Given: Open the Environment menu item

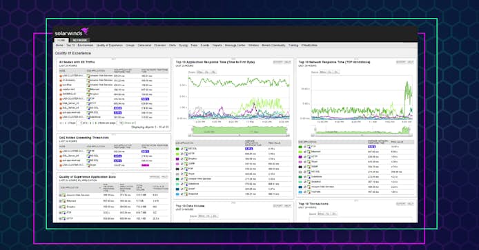Looking at the screenshot, I should [85, 45].
